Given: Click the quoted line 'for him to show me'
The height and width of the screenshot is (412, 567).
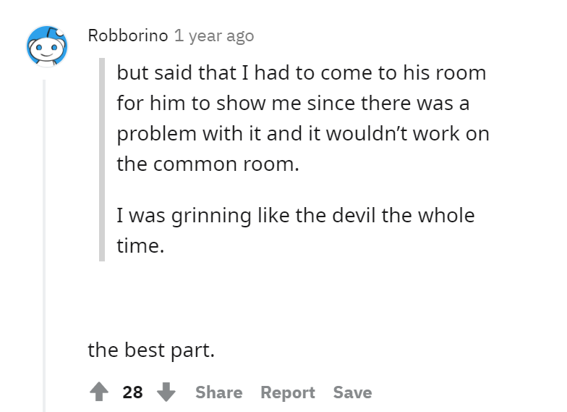Looking at the screenshot, I should (192, 103).
